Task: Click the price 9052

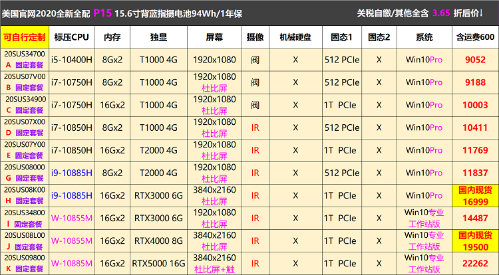Action: tap(476, 60)
